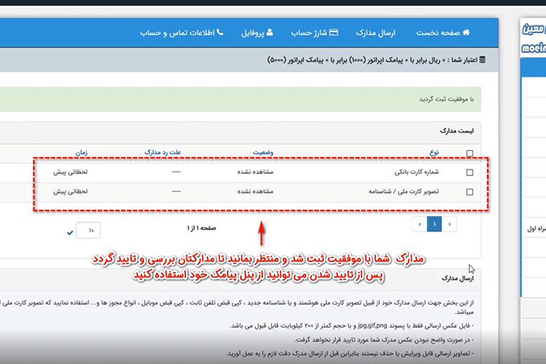The image size is (546, 364).
Task: Go to page 1 in pagination
Action: coord(434,224)
